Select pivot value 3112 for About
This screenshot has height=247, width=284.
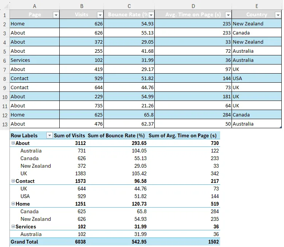pyautogui.click(x=81, y=143)
